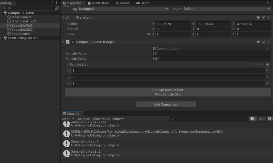This screenshot has height=163, width=273.
Task: Open the Tag dropdown
Action: (123, 9)
